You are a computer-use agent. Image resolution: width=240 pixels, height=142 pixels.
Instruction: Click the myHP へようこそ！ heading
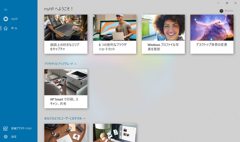58,9
